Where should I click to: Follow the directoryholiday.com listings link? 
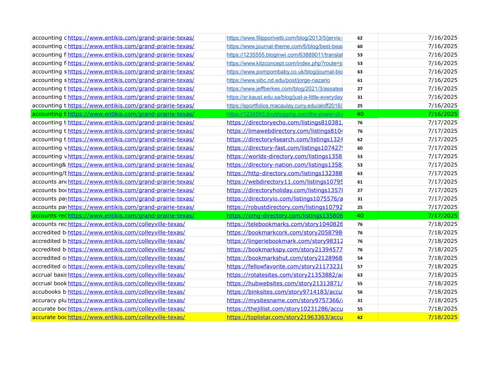click(x=284, y=190)
